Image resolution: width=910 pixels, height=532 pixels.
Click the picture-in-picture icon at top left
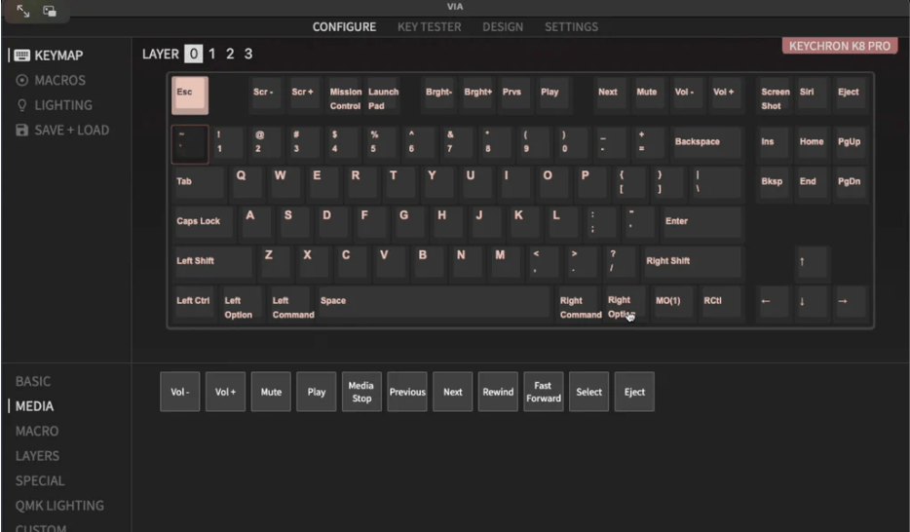(x=50, y=11)
